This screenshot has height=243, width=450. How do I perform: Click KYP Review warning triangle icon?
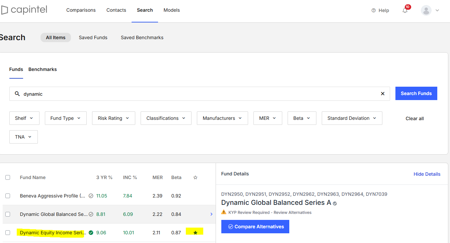[224, 212]
